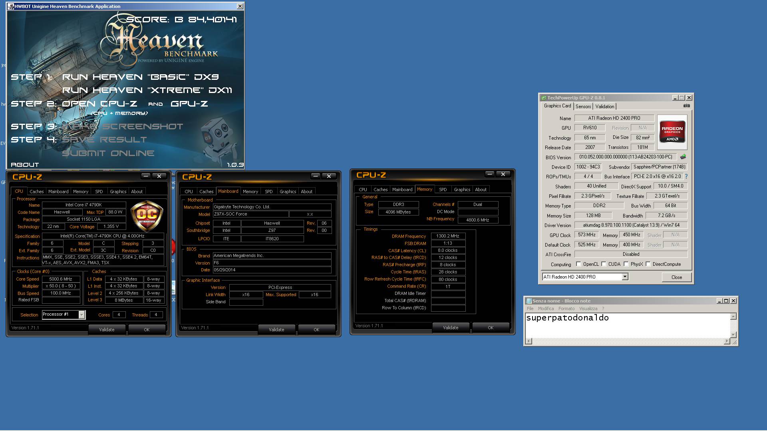Switch to Sensors tab in GPU-Z

pyautogui.click(x=583, y=107)
